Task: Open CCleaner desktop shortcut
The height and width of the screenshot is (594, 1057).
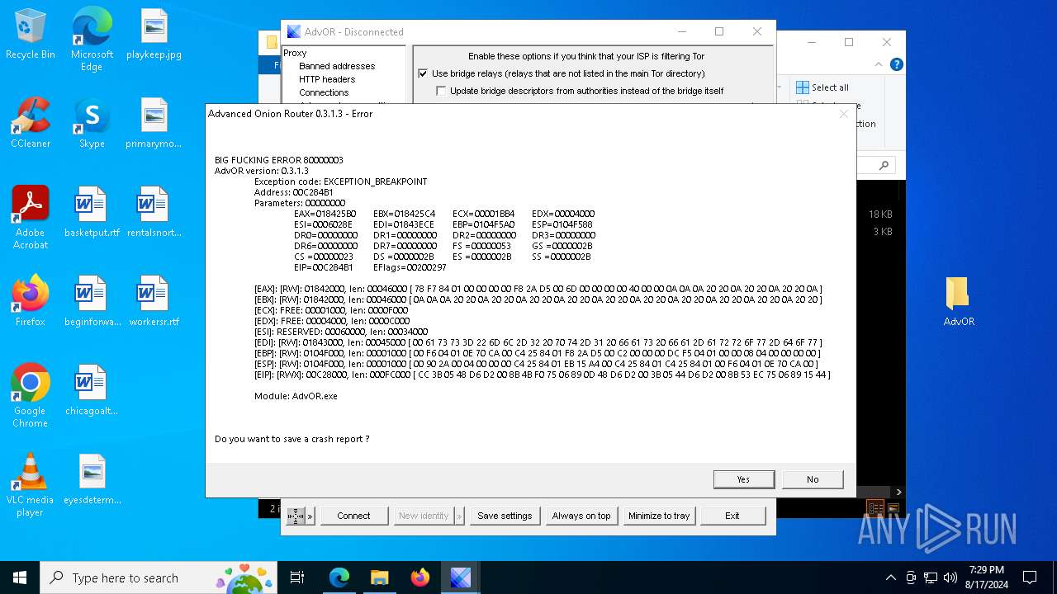Action: point(31,123)
